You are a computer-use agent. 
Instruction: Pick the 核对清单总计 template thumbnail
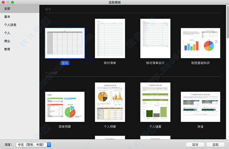click(x=155, y=39)
